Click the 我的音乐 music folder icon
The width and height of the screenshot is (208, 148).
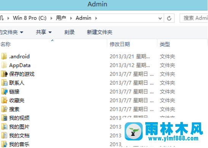point(4,144)
